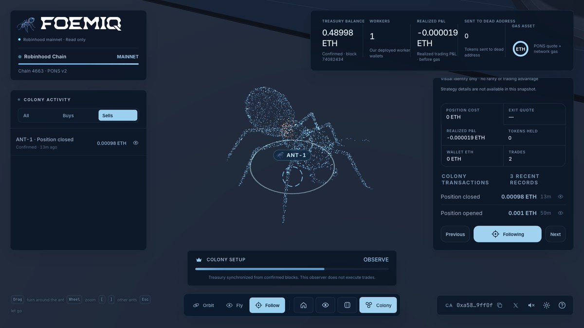Click 'Chain 4663 · PONS v2' text

[x=42, y=71]
